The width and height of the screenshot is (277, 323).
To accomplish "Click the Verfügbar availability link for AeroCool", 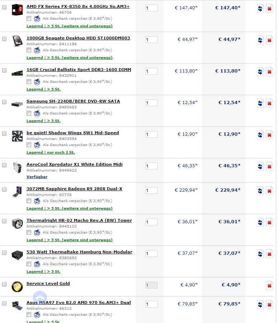I will tap(37, 177).
